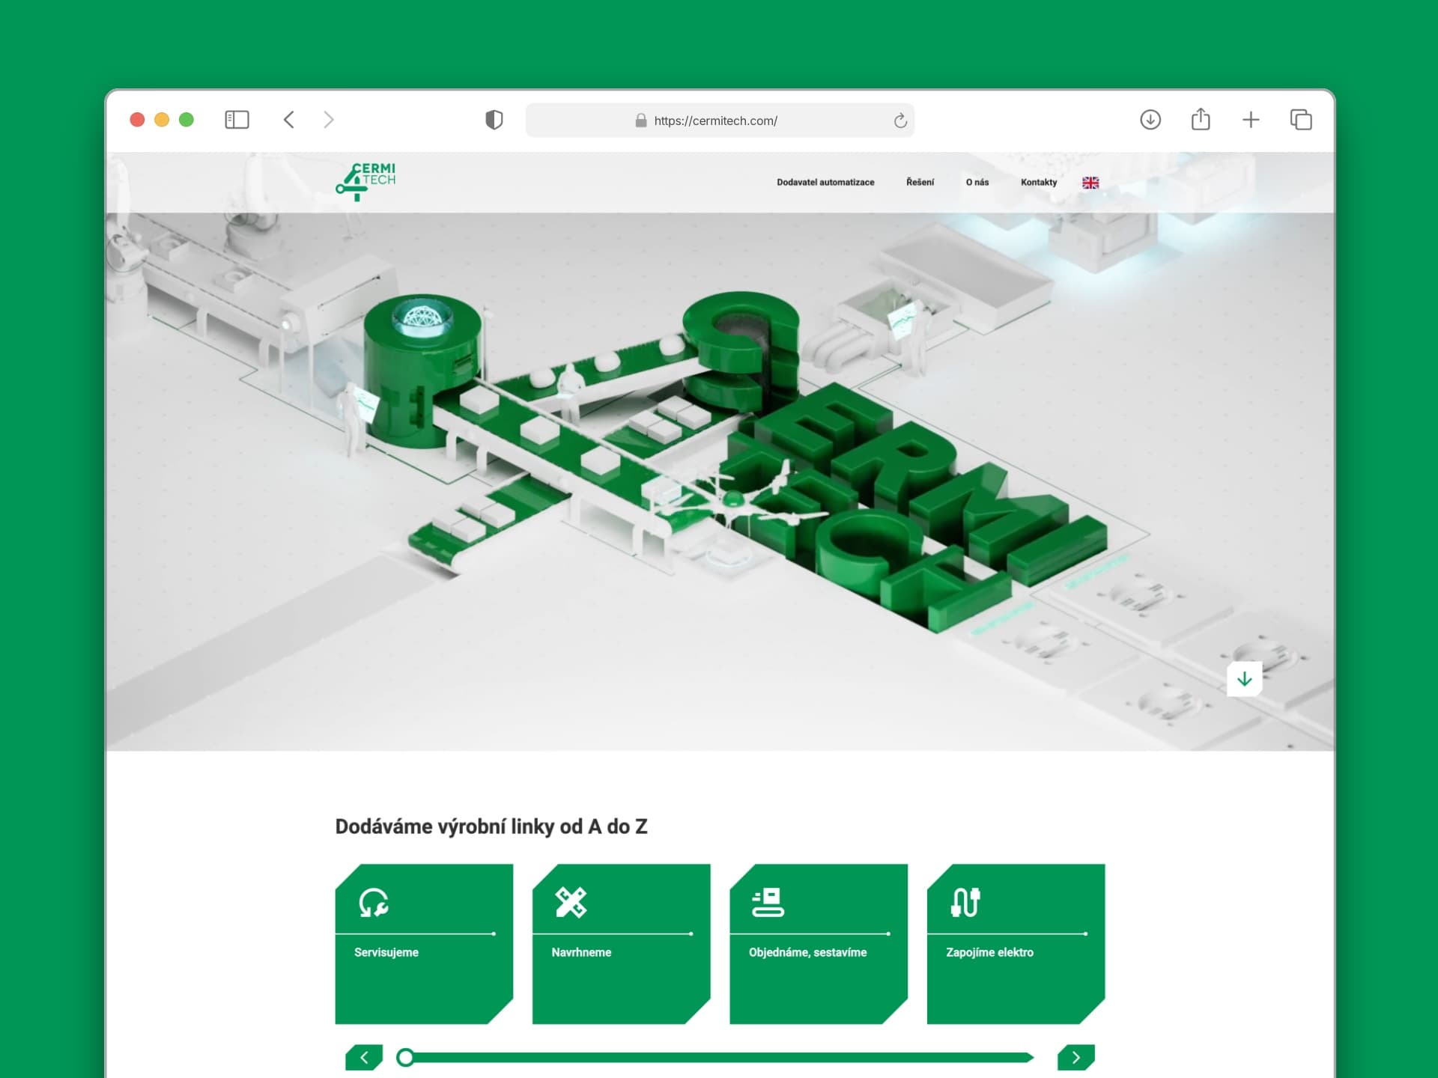1438x1078 pixels.
Task: Toggle the browser sidebar panel
Action: [x=237, y=120]
